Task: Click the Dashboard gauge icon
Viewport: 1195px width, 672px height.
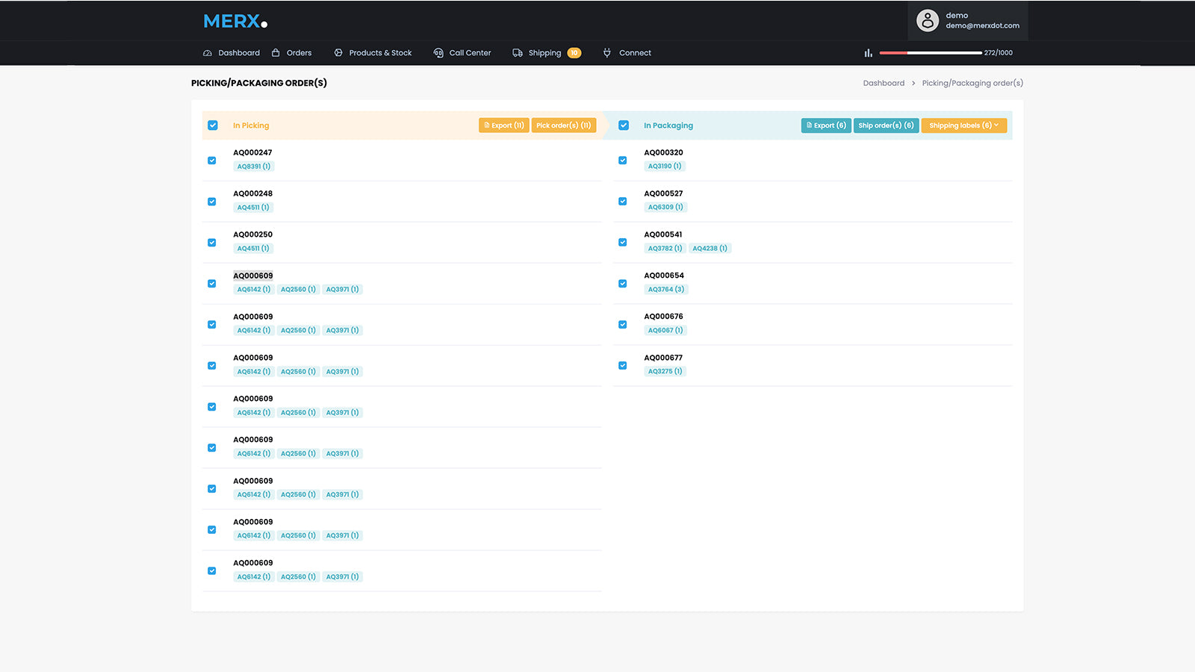Action: click(x=208, y=53)
